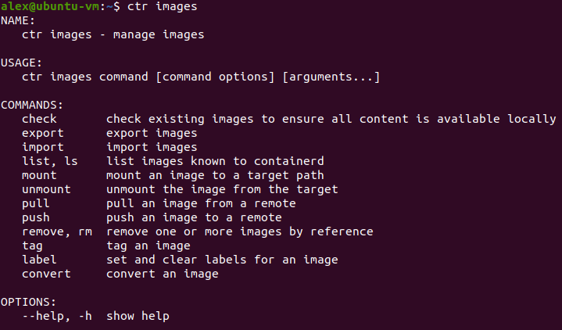This screenshot has width=562, height=330.
Task: Click the 'export' command in the list
Action: point(43,133)
